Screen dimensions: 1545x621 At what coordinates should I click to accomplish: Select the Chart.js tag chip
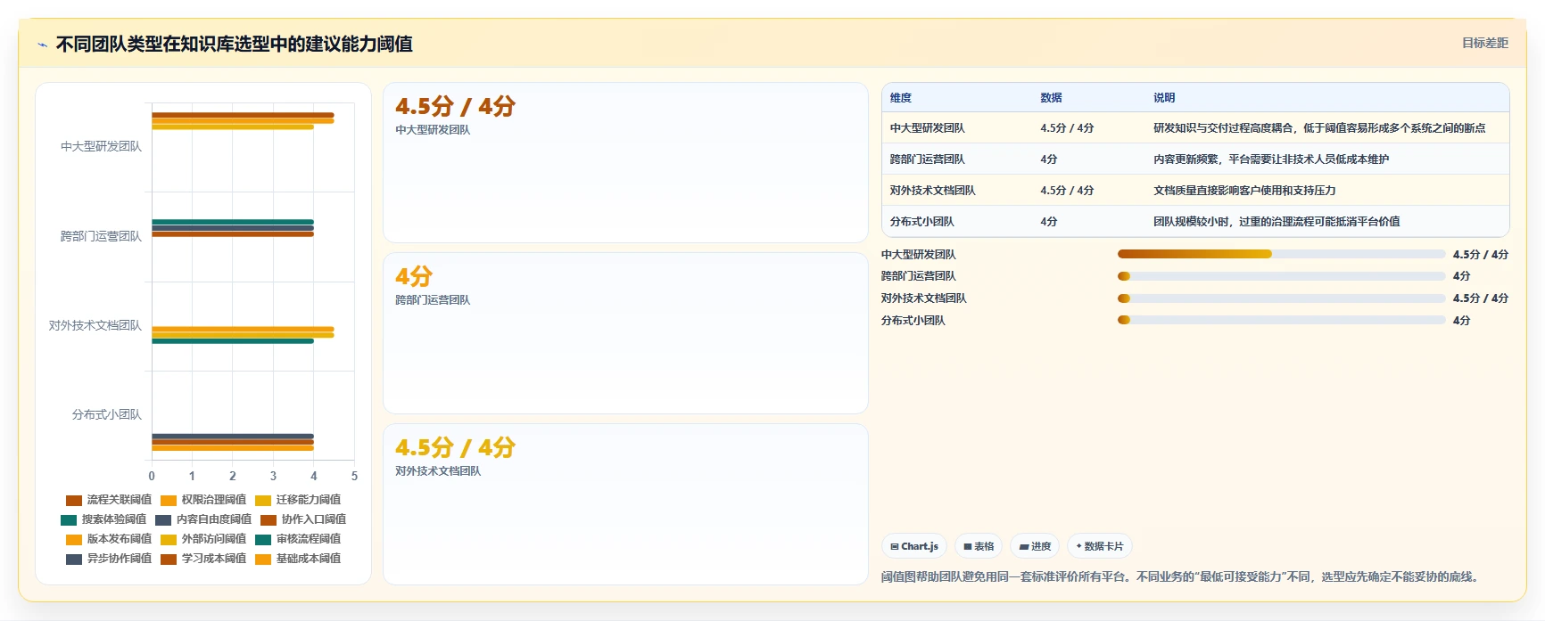tap(914, 546)
